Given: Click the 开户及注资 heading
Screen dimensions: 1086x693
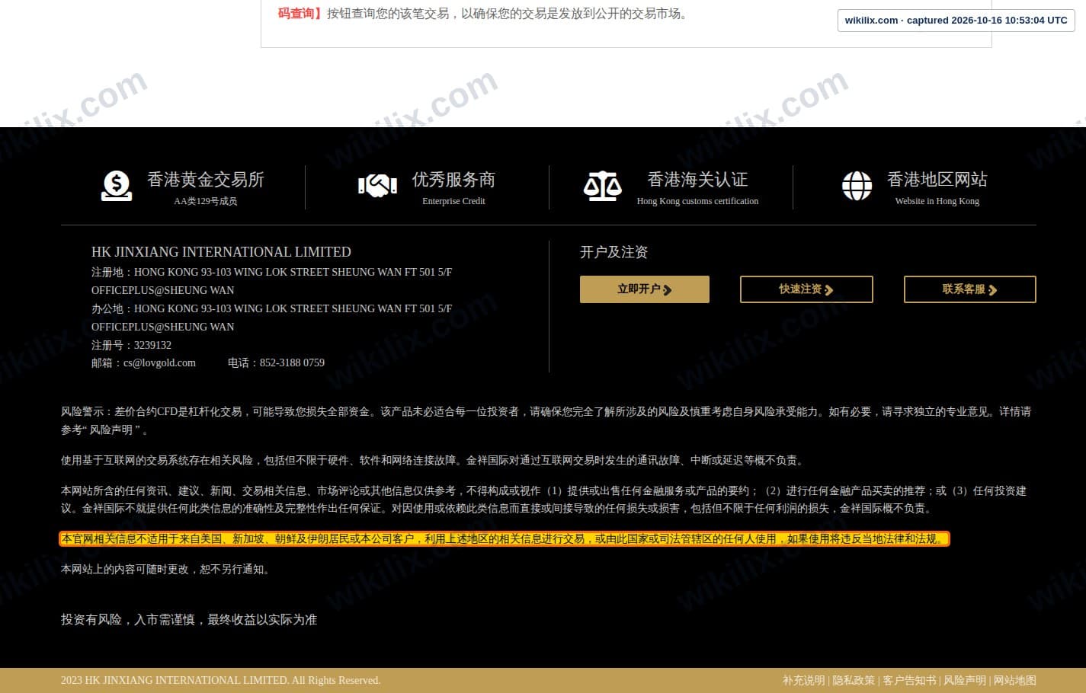Looking at the screenshot, I should coord(613,252).
